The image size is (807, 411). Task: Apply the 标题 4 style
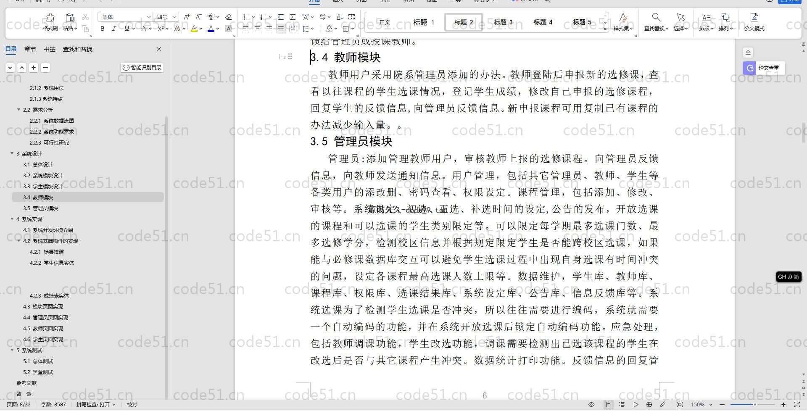[543, 22]
